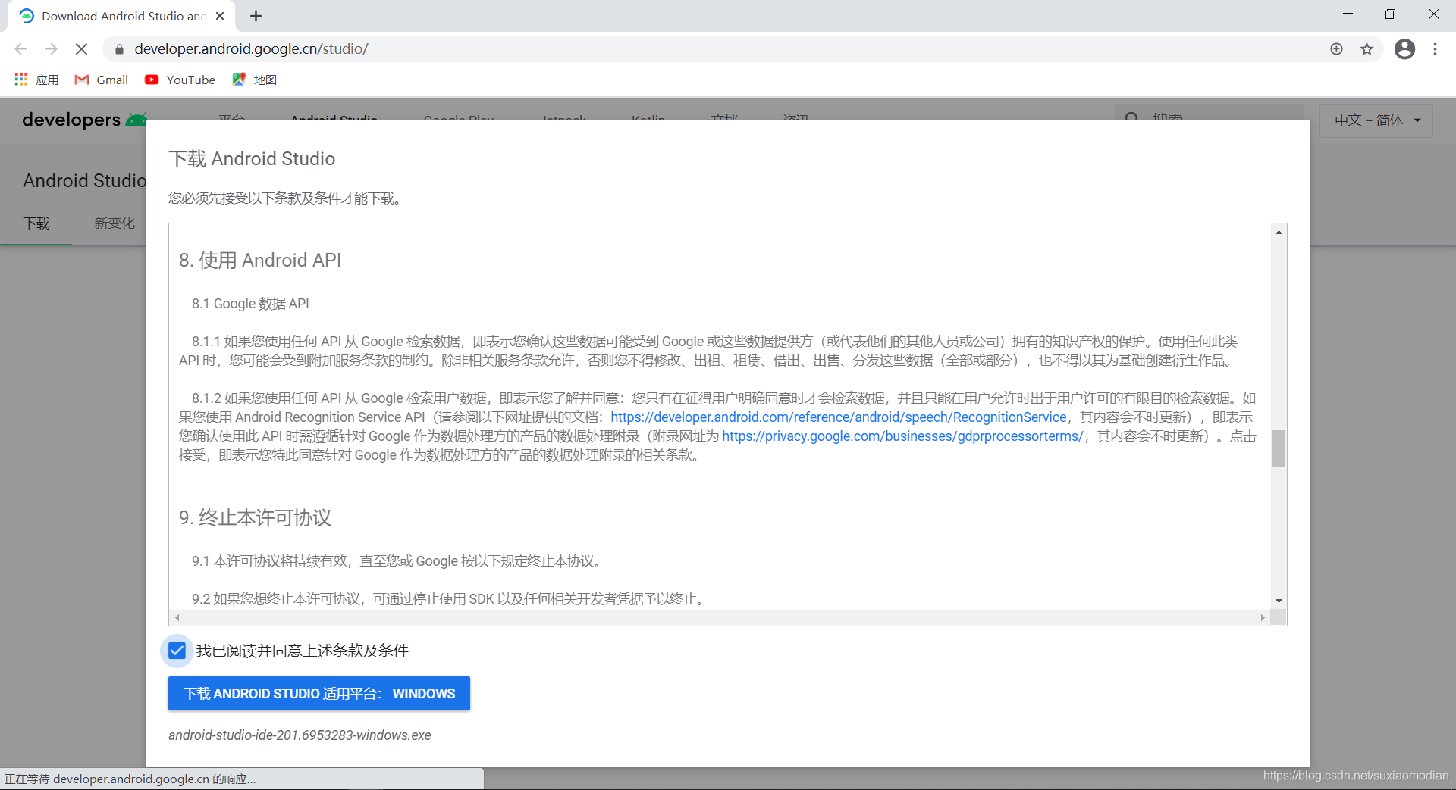Click the terms scrollbar up arrow
This screenshot has width=1456, height=790.
tap(1279, 233)
